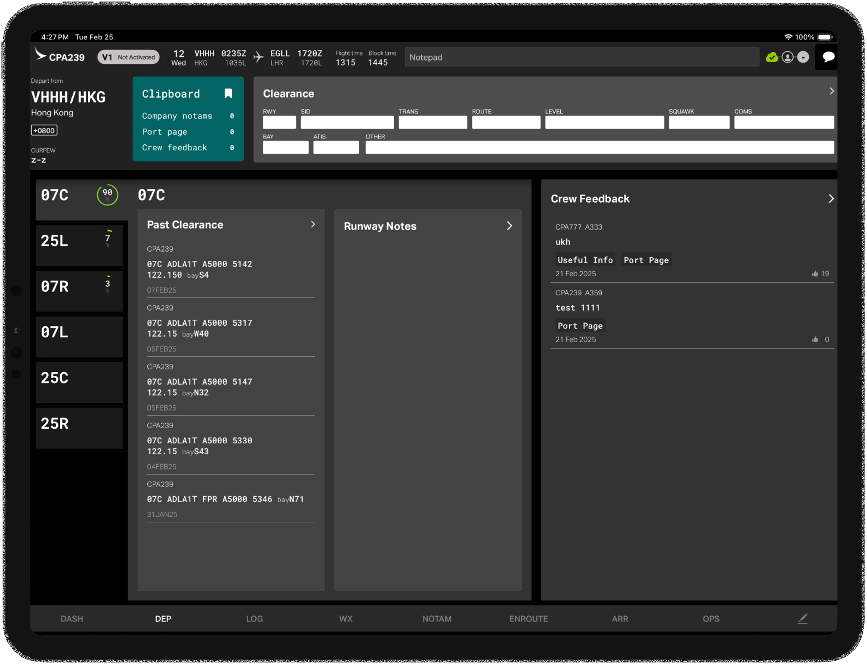Click the 90% performance ring for runway 07C
867x665 pixels.
[x=107, y=195]
